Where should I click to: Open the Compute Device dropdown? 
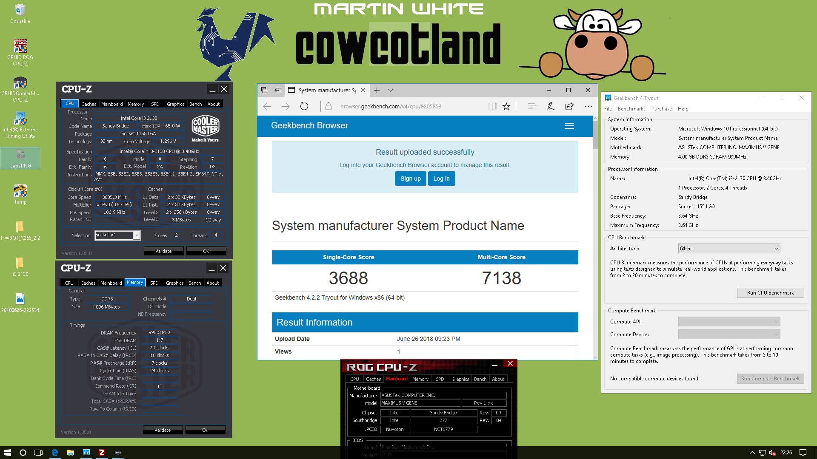click(729, 334)
